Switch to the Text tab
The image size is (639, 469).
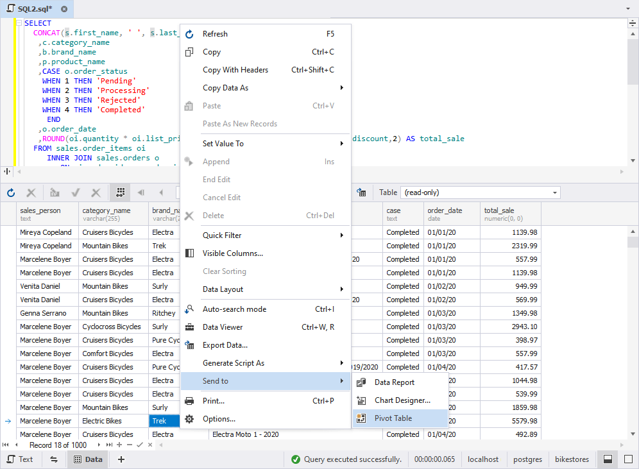coord(22,459)
